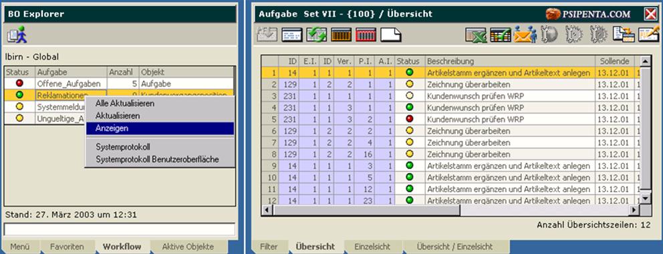This screenshot has width=663, height=254.
Task: Open the form window view icon
Action: (292, 35)
